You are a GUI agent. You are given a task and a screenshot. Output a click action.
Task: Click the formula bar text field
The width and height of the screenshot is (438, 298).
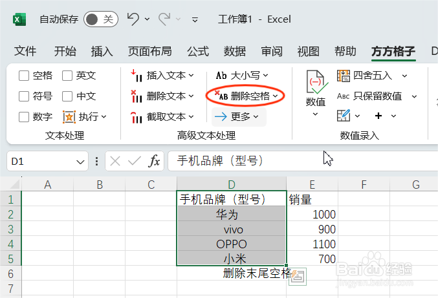(x=303, y=161)
